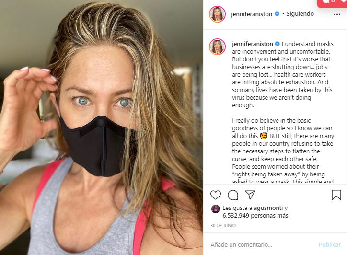The image size is (347, 255).
Task: Click the masked selfie photo
Action: (102, 127)
